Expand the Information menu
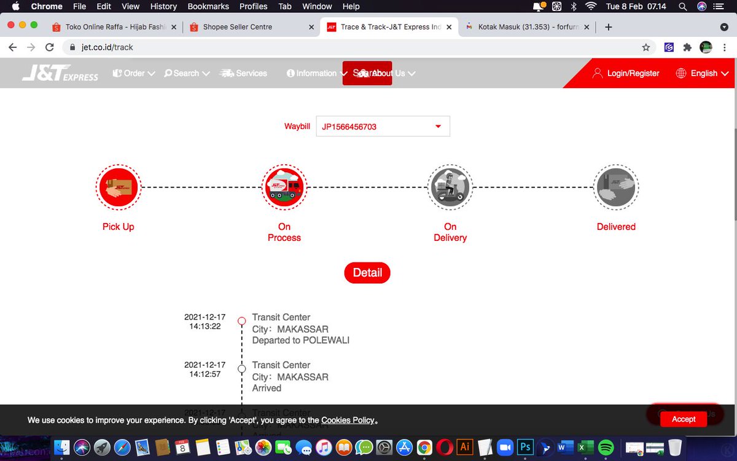The image size is (737, 461). (317, 73)
